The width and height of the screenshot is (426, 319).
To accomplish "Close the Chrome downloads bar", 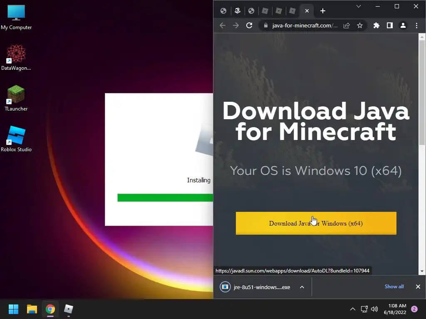I will pyautogui.click(x=418, y=287).
